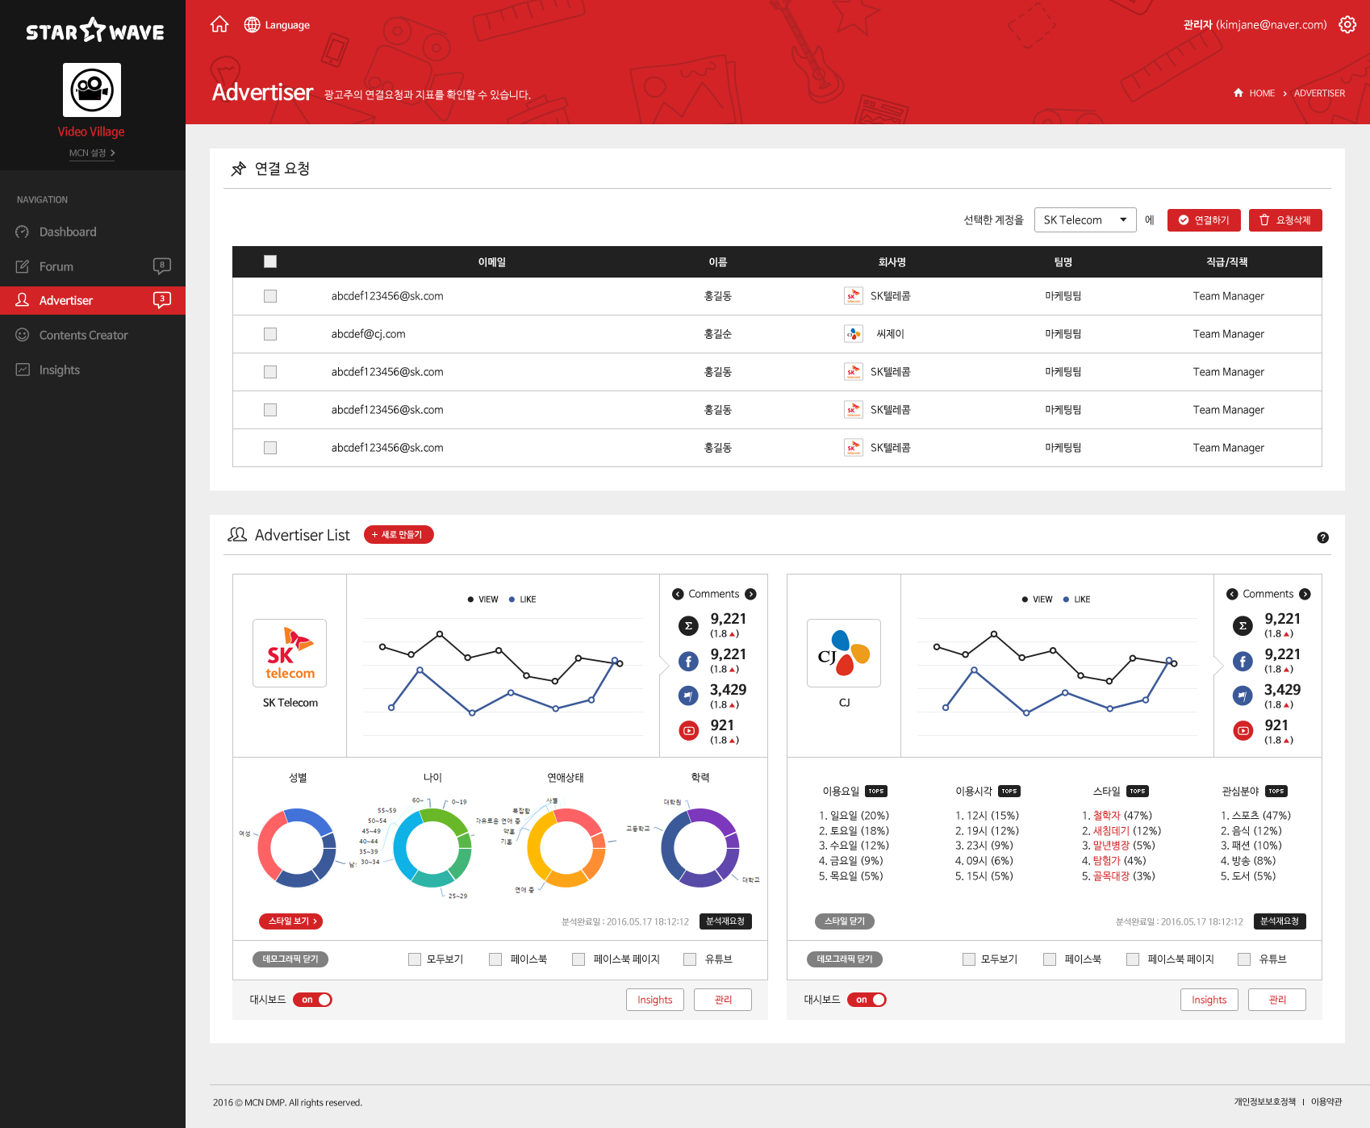
Task: Open the settings gear icon
Action: [x=1347, y=25]
